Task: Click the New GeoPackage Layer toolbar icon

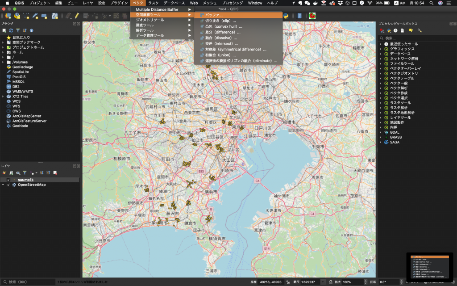Action: tap(17, 16)
